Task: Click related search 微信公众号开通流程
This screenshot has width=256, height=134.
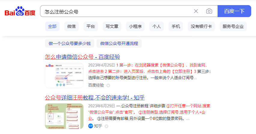Action: 119,43
